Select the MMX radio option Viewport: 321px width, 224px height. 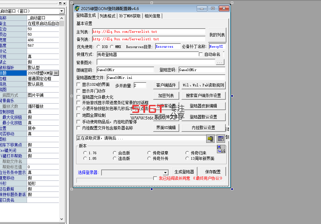112,47
